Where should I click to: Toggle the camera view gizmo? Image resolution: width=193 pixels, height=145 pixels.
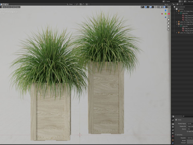click(x=168, y=26)
